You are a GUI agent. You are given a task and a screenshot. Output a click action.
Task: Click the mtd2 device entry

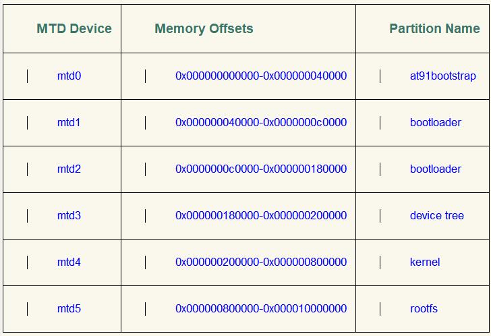[69, 169]
